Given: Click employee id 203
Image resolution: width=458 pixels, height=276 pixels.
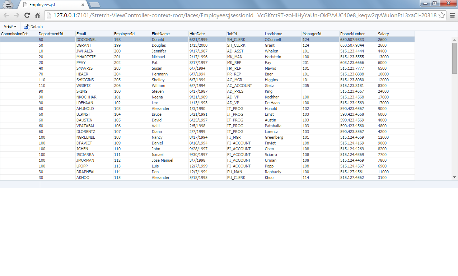Looking at the screenshot, I should [117, 68].
